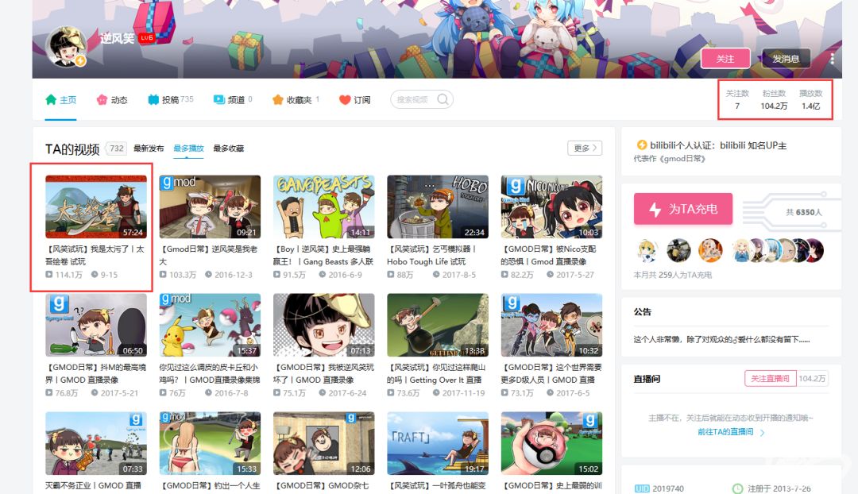The height and width of the screenshot is (494, 858).
Task: Open the RAFT video thumbnail
Action: coord(437,443)
